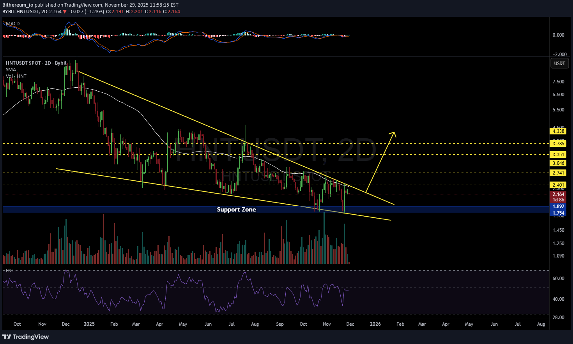Toggle the RSI indicator label
Image resolution: width=573 pixels, height=344 pixels.
9,270
